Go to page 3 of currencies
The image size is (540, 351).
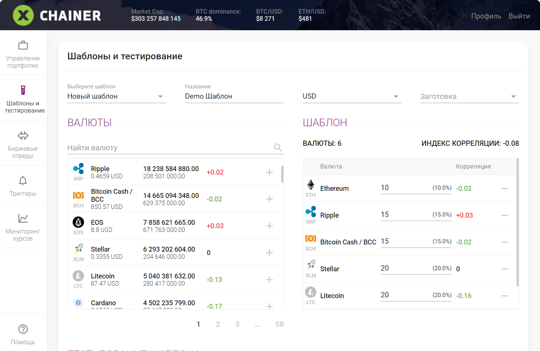coord(237,324)
